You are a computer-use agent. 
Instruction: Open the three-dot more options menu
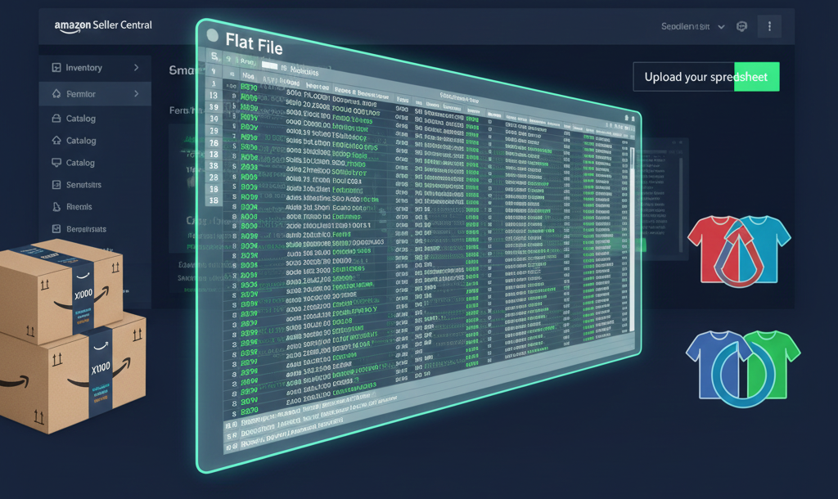coord(769,27)
